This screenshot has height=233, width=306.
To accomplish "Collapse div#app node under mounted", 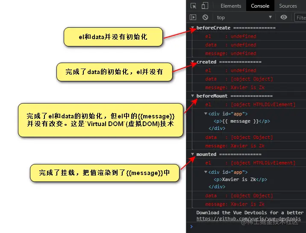I will point(206,172).
